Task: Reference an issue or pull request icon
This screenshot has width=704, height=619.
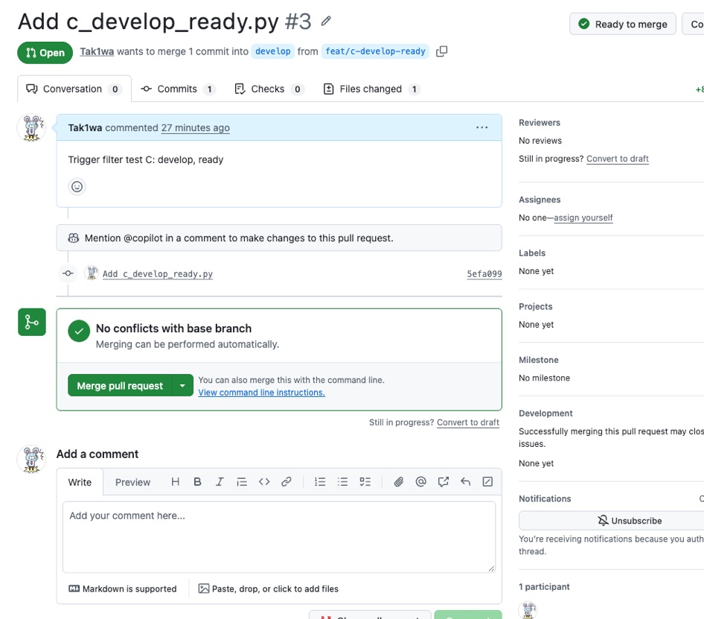Action: pyautogui.click(x=443, y=482)
